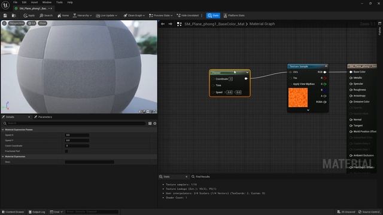This screenshot has height=215, width=383.
Task: Collapse Texture Sample node header arrow
Action: tap(326, 66)
